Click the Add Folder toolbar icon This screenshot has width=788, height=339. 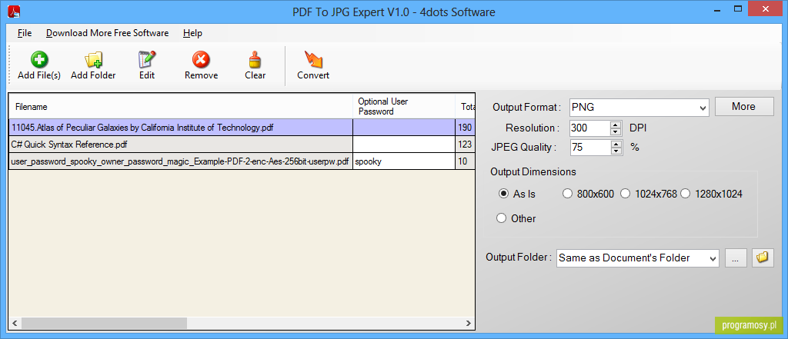tap(93, 60)
